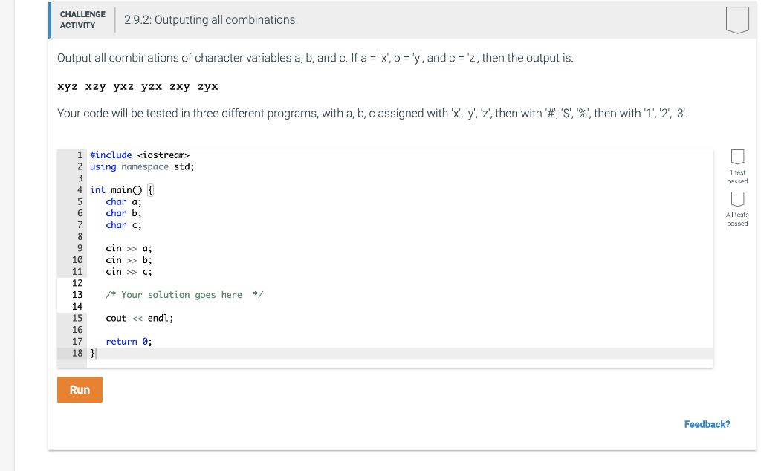Open the Feedback? link
The image size is (761, 471).
click(707, 424)
